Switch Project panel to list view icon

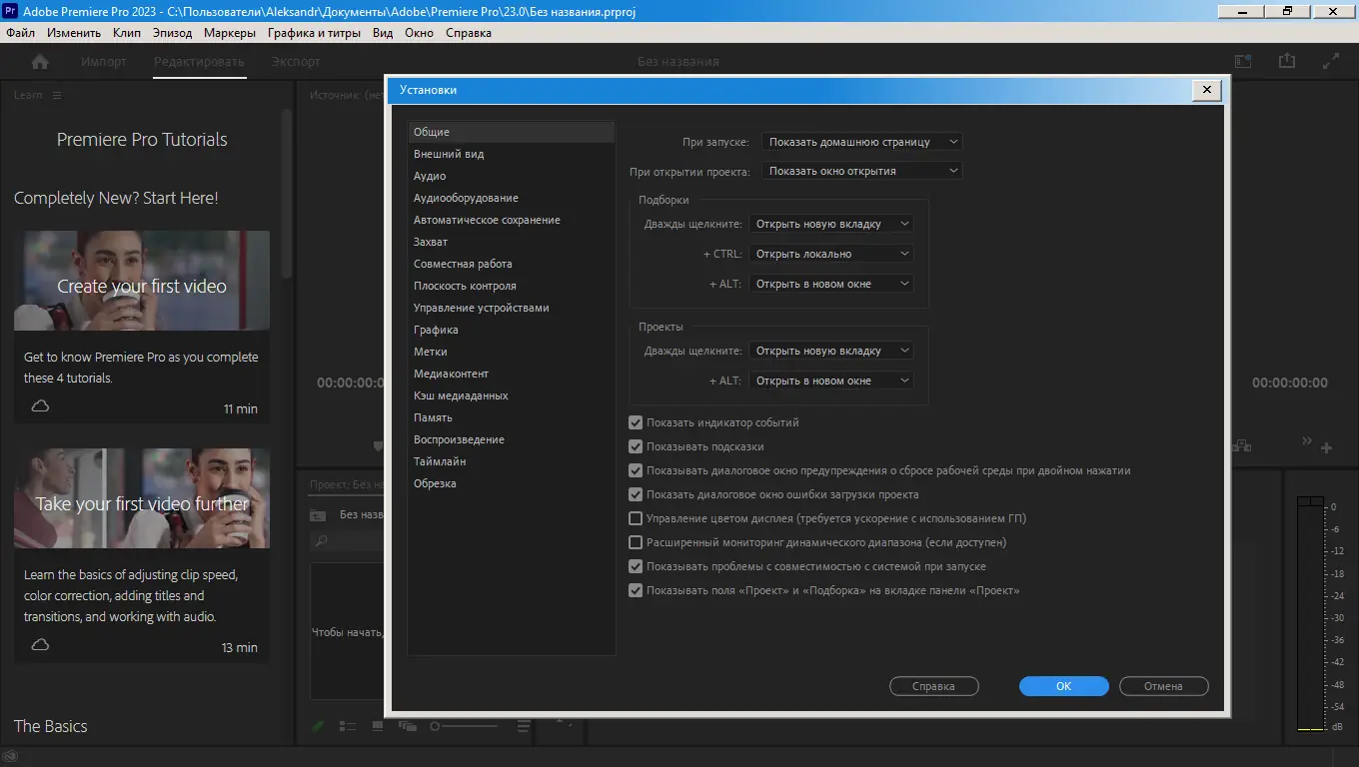point(348,727)
